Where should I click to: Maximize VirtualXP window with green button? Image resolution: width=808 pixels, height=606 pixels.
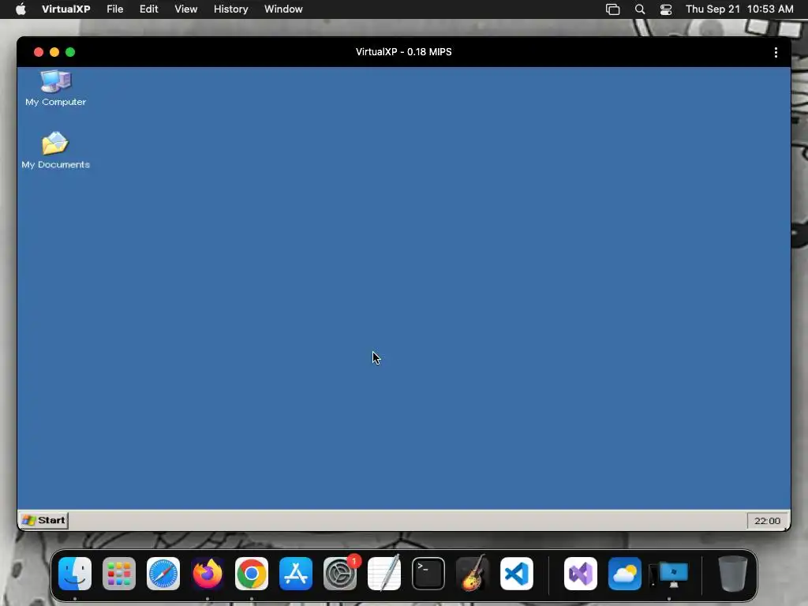pos(70,52)
